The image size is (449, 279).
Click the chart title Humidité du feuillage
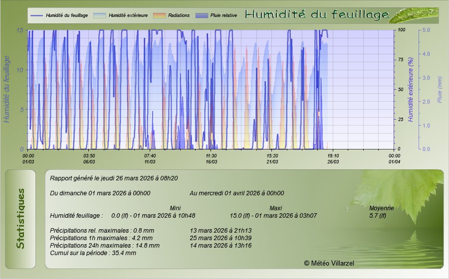317,15
